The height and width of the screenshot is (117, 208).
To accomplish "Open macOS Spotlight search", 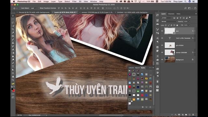I will (185, 1).
